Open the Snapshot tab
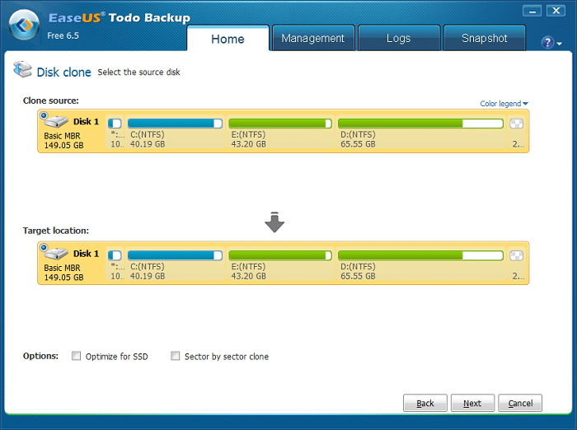The width and height of the screenshot is (577, 430). point(485,38)
